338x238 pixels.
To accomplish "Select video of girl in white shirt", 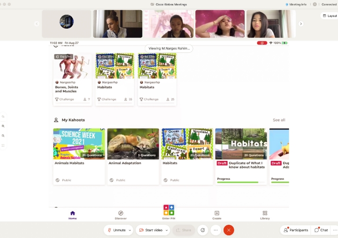I will coord(271,24).
